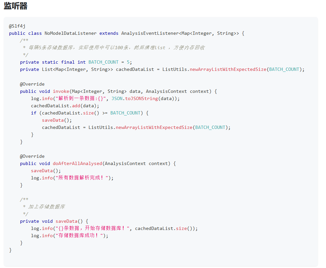326x268 pixels.
Task: Click private static final int BATCH_COUNT declaration
Action: 76,62
